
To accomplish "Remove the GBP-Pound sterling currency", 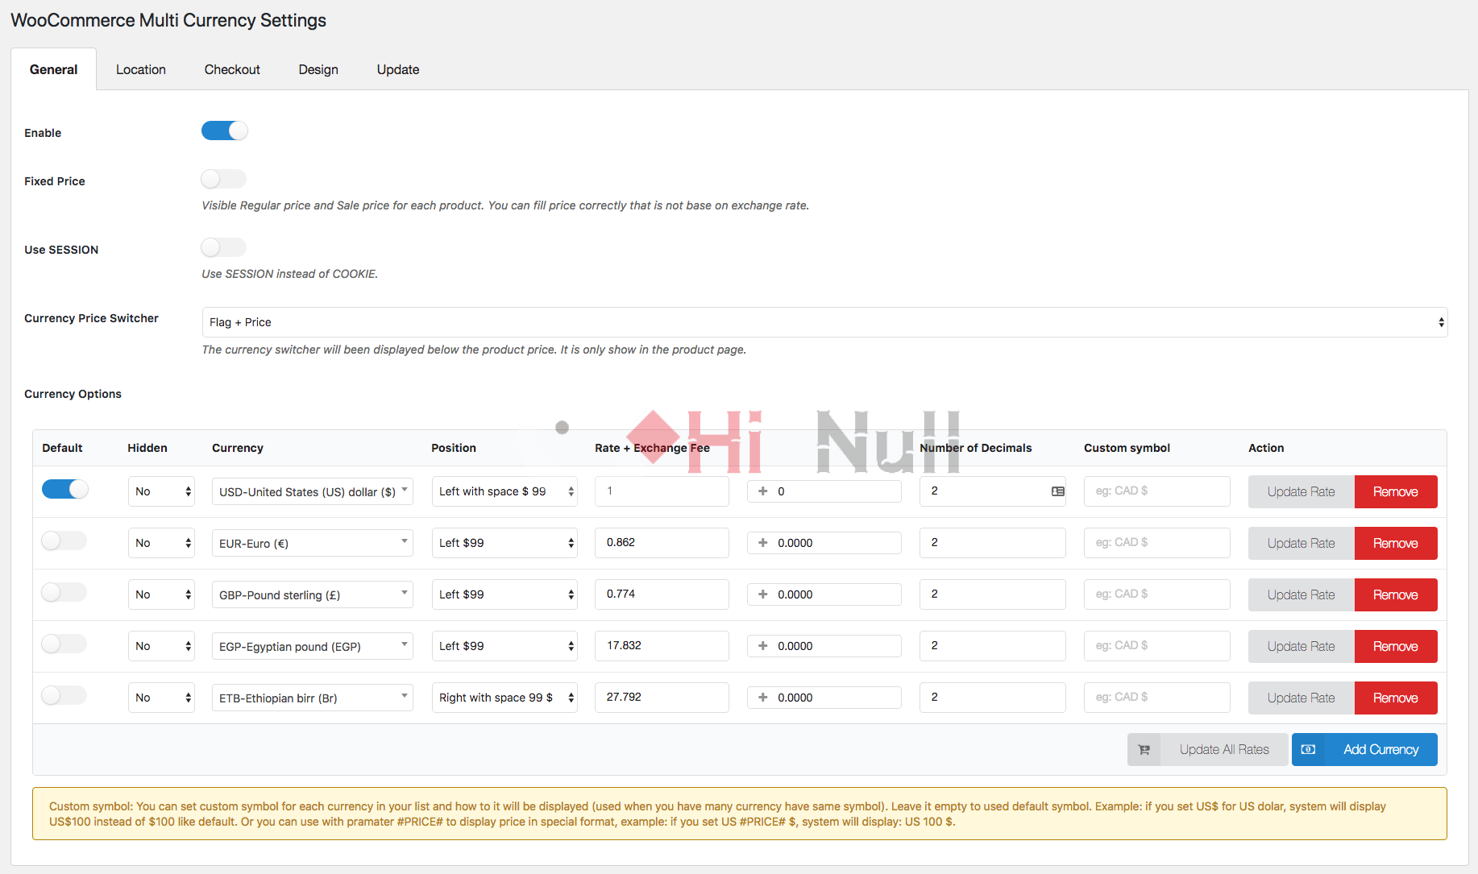I will coord(1396,594).
